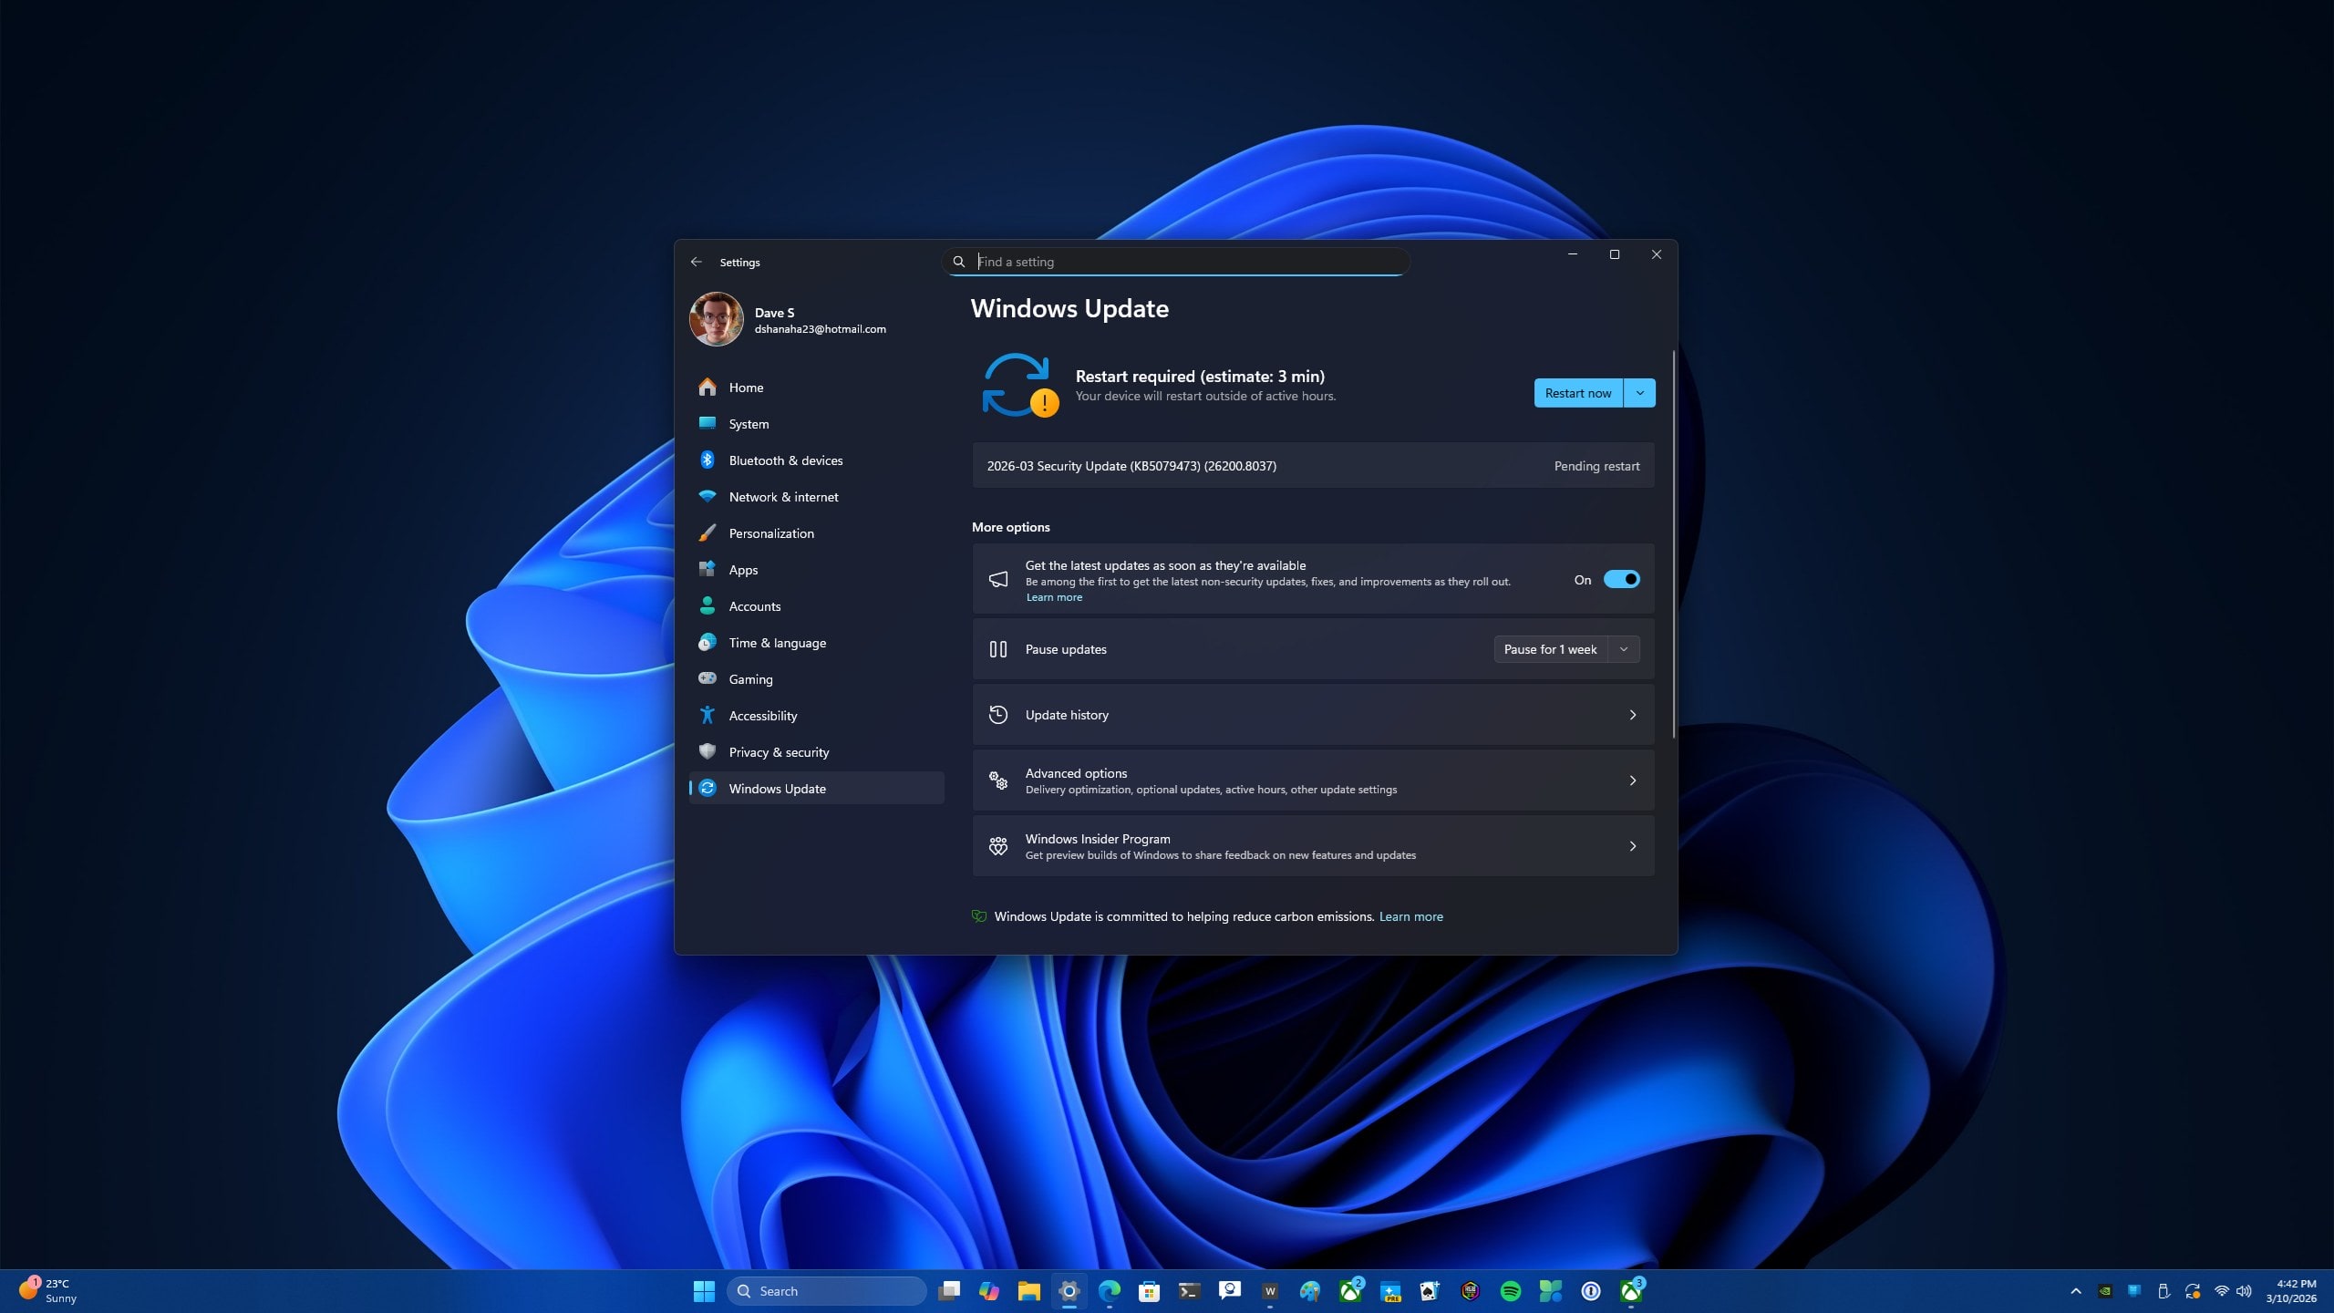Click the Windows Update restart notification icon

(1019, 386)
